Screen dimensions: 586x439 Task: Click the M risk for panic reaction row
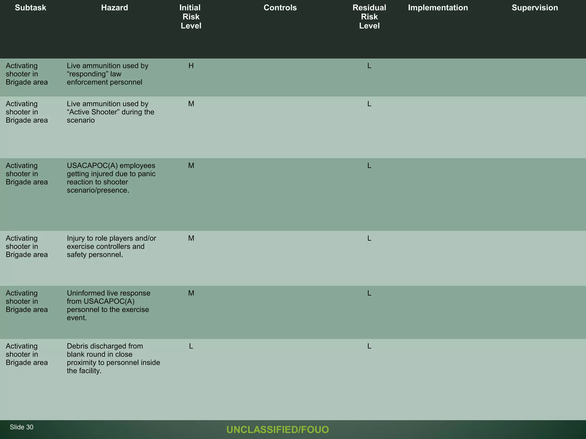[191, 166]
